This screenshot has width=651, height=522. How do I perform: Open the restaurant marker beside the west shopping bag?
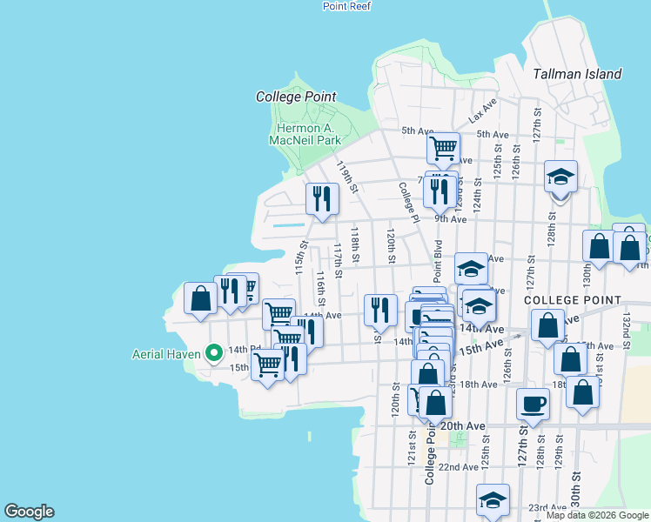[x=230, y=292]
